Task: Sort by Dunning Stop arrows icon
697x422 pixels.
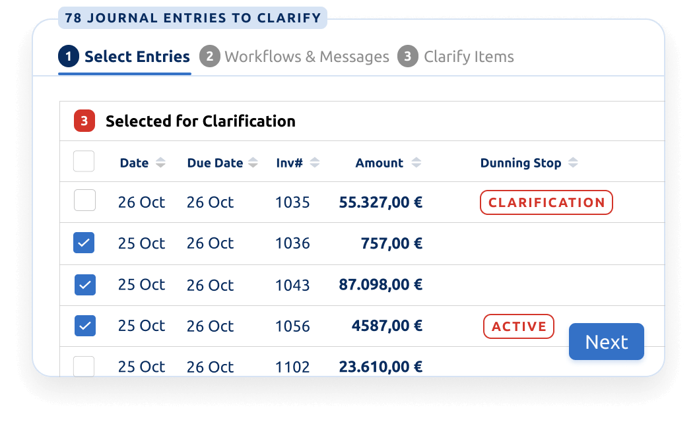Action: [573, 163]
